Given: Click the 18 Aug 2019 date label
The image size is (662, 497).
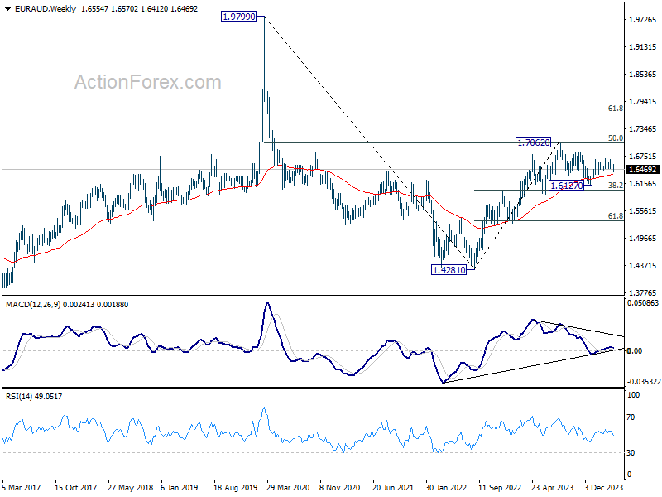Looking at the screenshot, I should coord(235,487).
